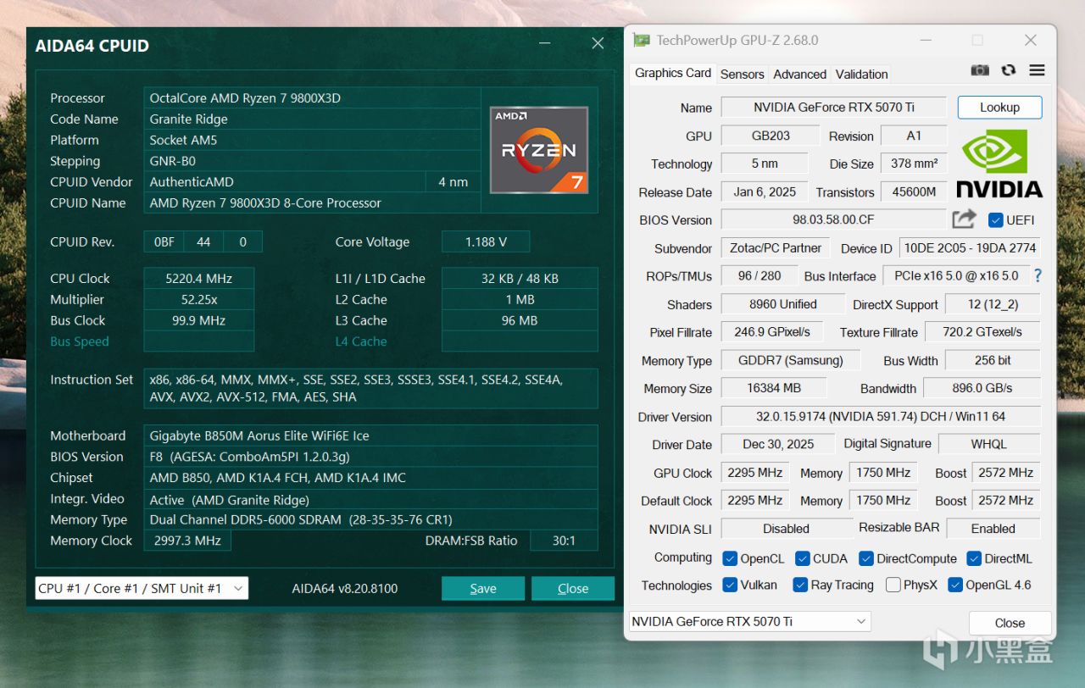Viewport: 1085px width, 688px height.
Task: Click the Die Size field 378 mm²
Action: [914, 164]
